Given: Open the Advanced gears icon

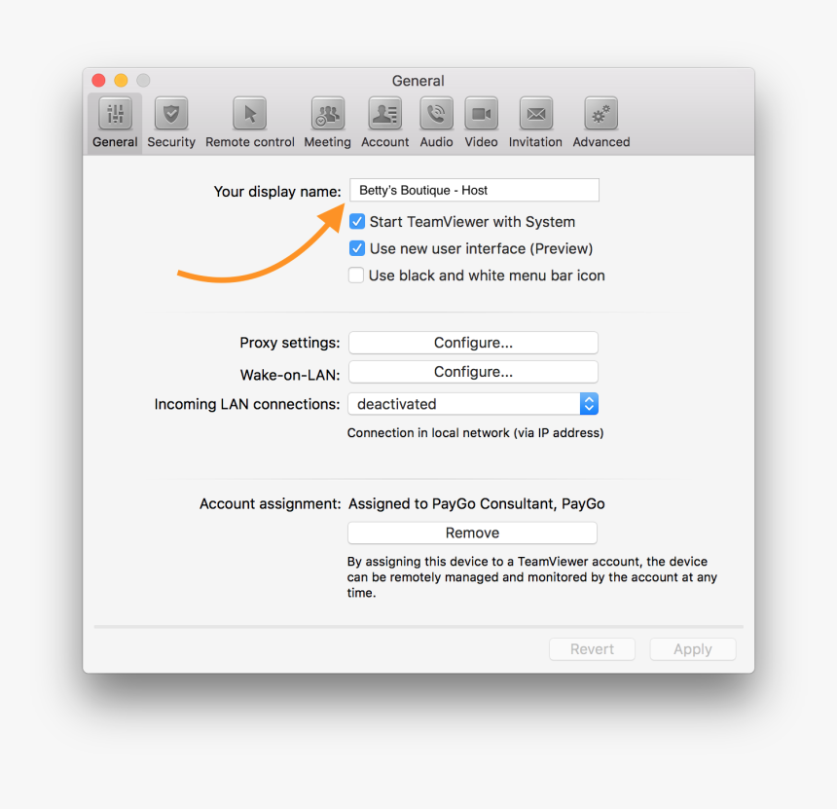Looking at the screenshot, I should pos(601,114).
